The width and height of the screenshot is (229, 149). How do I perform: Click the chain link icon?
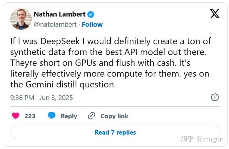(92, 116)
